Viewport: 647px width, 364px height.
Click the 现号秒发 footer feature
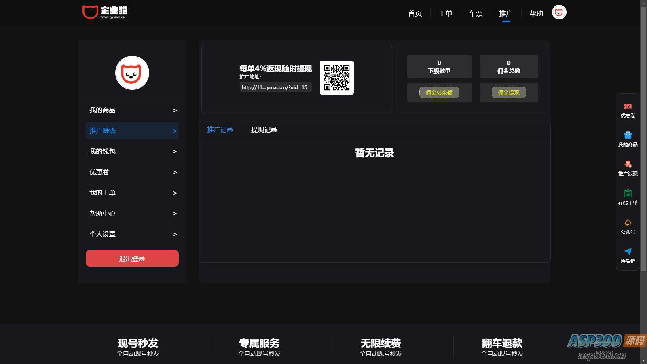(138, 347)
